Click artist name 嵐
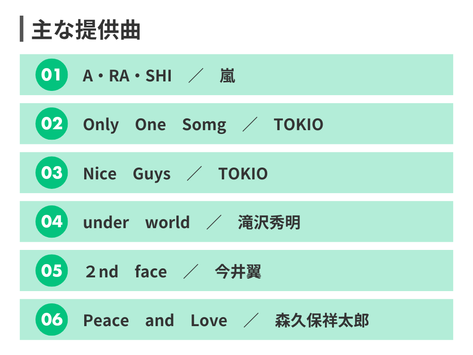The height and width of the screenshot is (355, 473). pyautogui.click(x=228, y=76)
